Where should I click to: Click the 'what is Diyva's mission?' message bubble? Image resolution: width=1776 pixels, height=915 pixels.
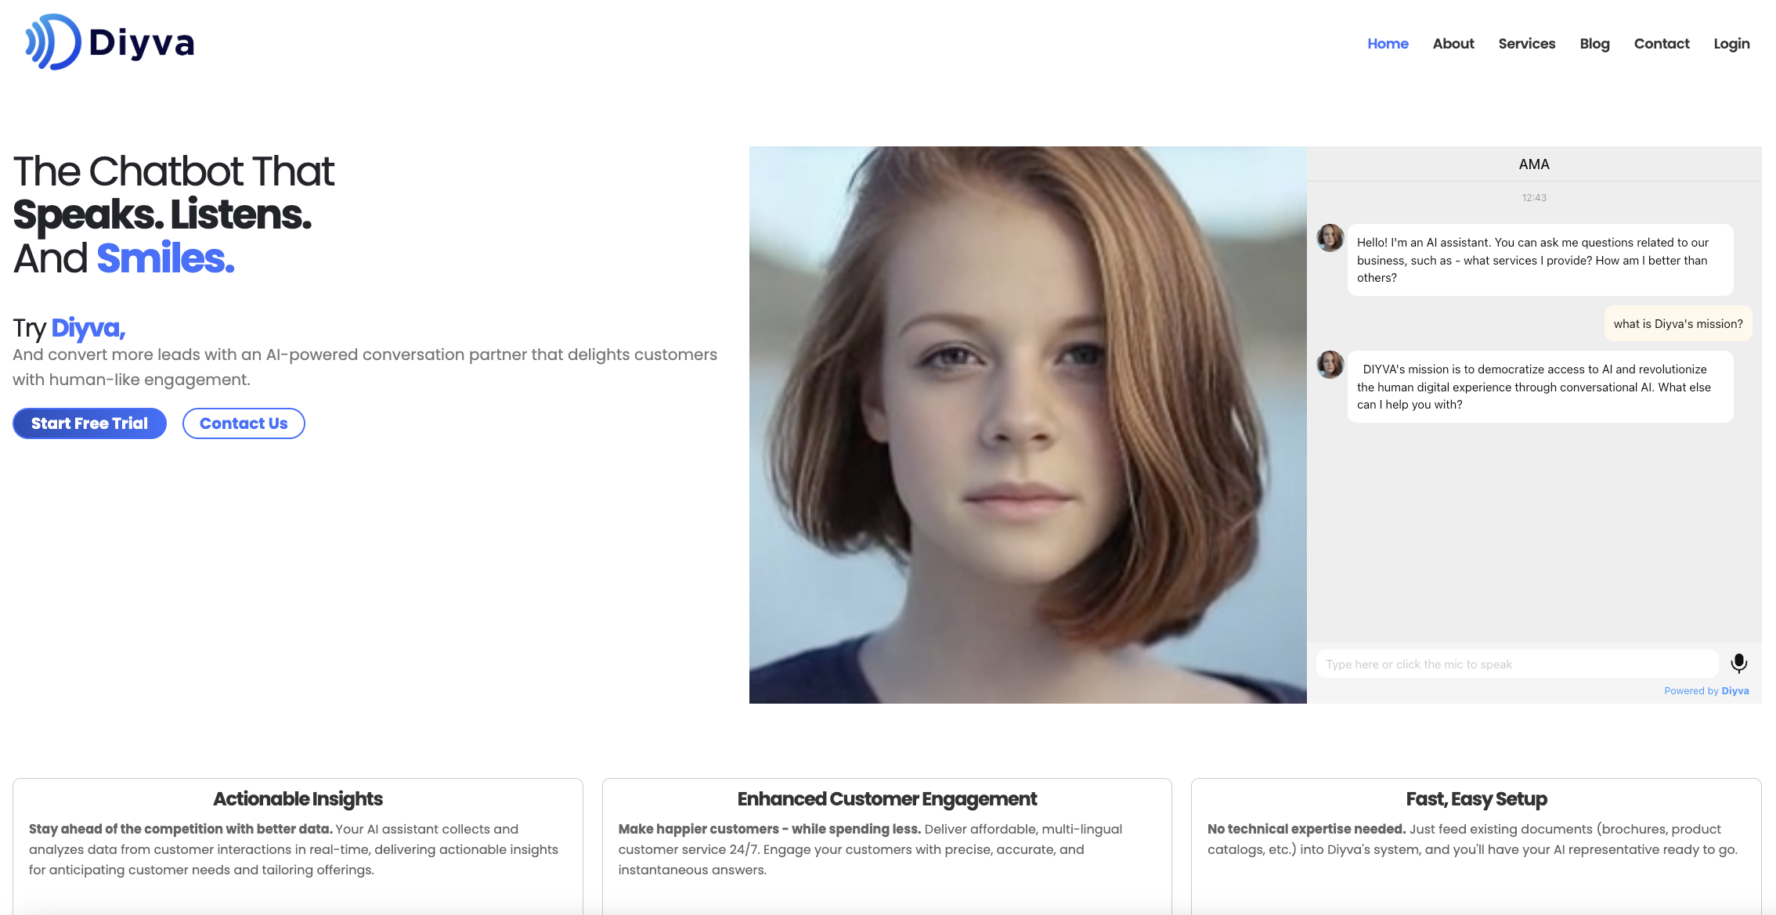[x=1678, y=323]
